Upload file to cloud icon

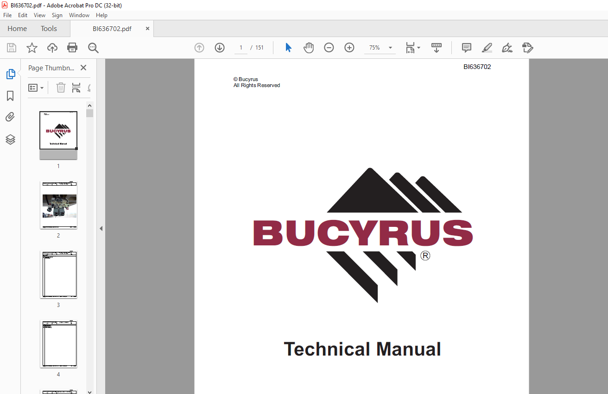[x=52, y=48]
